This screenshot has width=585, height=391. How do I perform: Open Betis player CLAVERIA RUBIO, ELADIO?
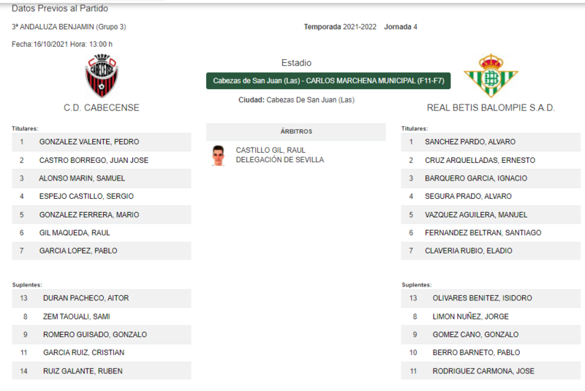[x=491, y=251]
